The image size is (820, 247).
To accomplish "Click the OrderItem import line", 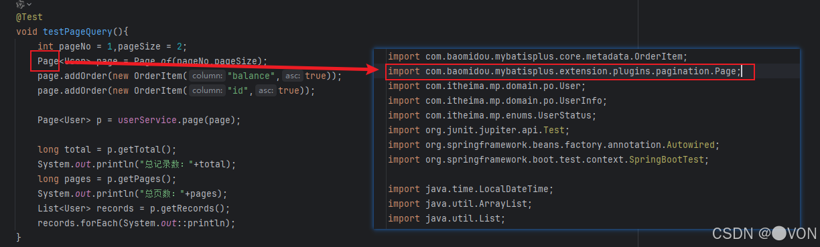I will pyautogui.click(x=538, y=57).
